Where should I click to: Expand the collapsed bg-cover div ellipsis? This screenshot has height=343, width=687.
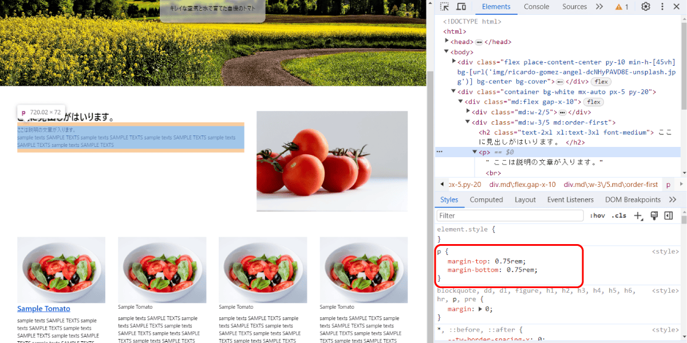pos(560,82)
